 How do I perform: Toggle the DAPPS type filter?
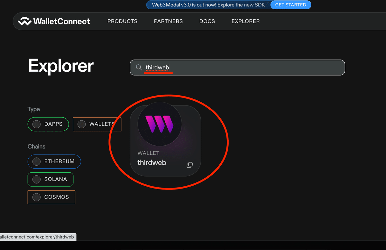pos(48,124)
